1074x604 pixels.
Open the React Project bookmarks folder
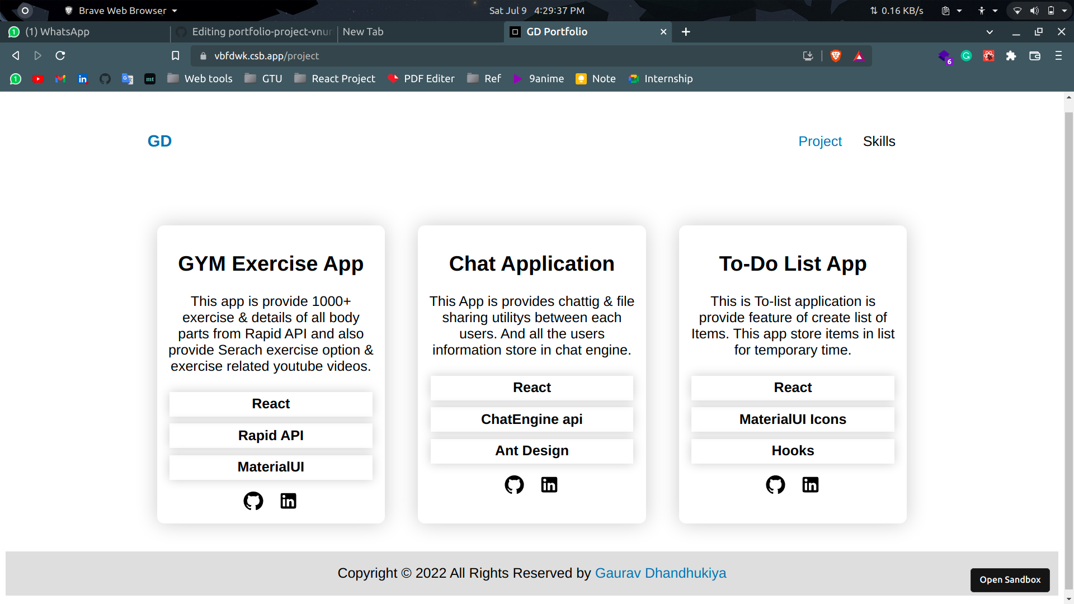[x=334, y=79]
